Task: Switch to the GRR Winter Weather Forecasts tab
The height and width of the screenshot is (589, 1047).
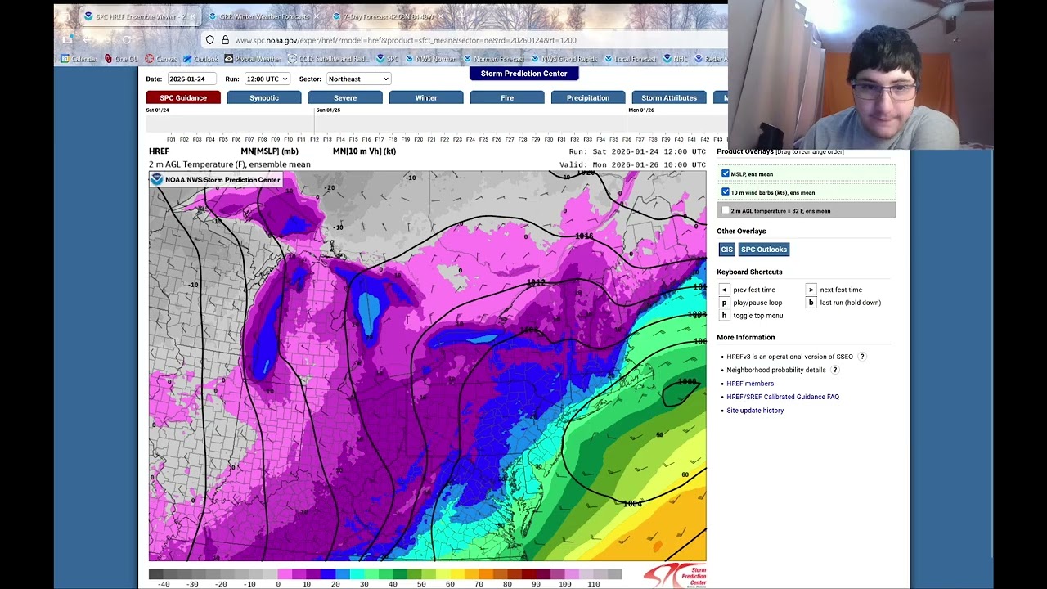Action: [264, 16]
